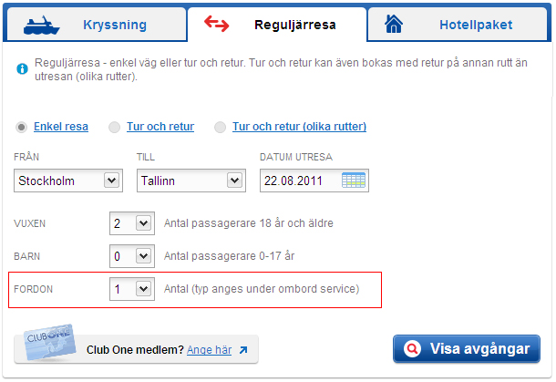Click the blue info icon
Viewport: 556px width, 382px height.
(23, 68)
